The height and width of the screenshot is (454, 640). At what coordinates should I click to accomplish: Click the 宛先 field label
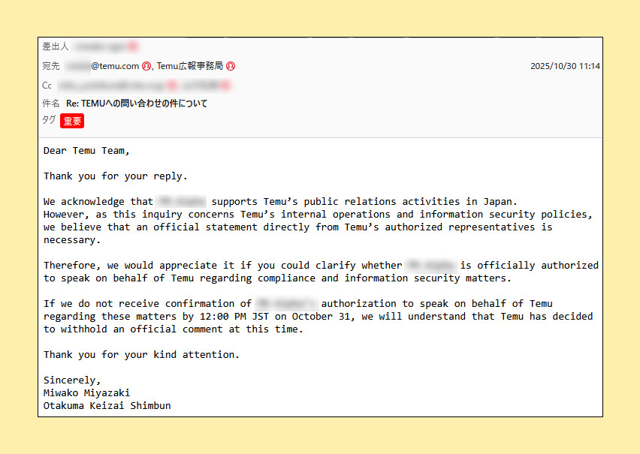coord(51,66)
